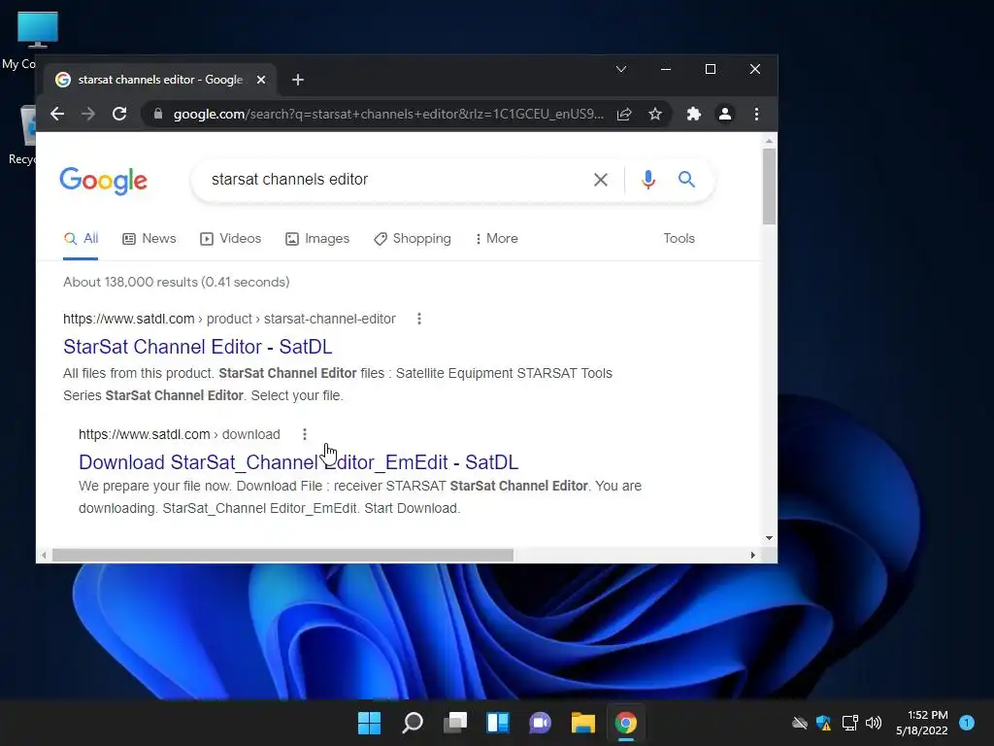Open taskbar Search
The width and height of the screenshot is (994, 746).
(x=412, y=723)
